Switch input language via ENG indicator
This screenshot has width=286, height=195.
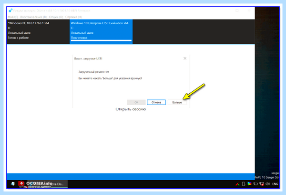[275, 184]
